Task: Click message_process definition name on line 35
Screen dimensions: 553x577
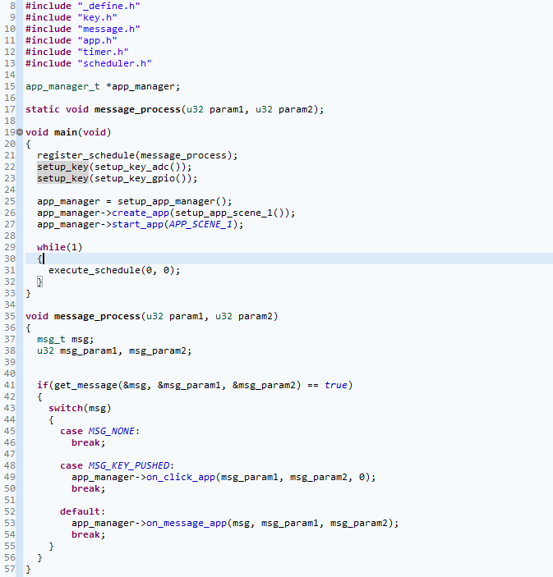Action: 97,316
